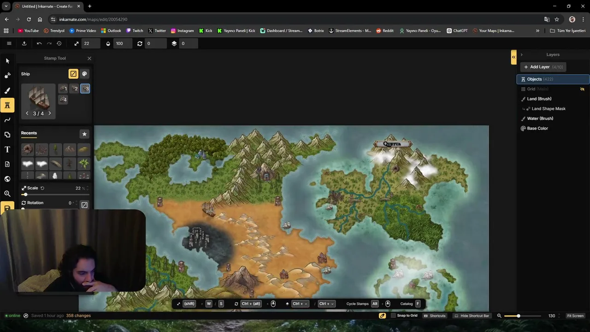Adjust rotation value stepper arrows
The width and height of the screenshot is (590, 332).
(x=76, y=203)
